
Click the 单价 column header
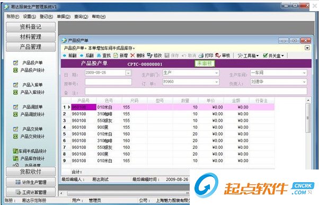point(211,101)
